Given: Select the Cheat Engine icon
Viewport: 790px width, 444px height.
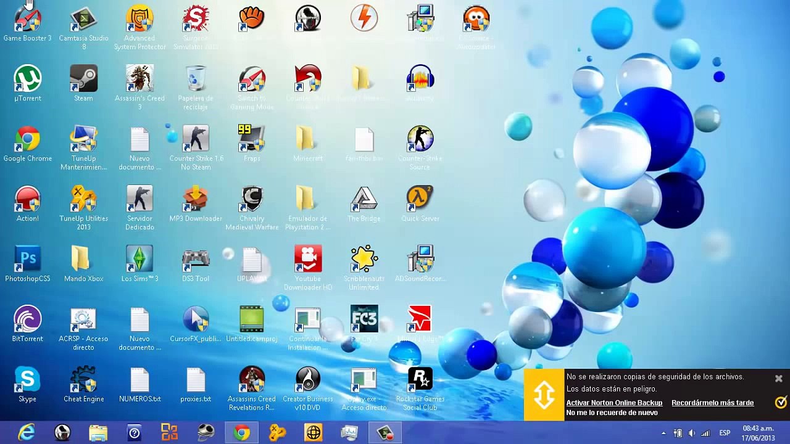Looking at the screenshot, I should point(83,384).
